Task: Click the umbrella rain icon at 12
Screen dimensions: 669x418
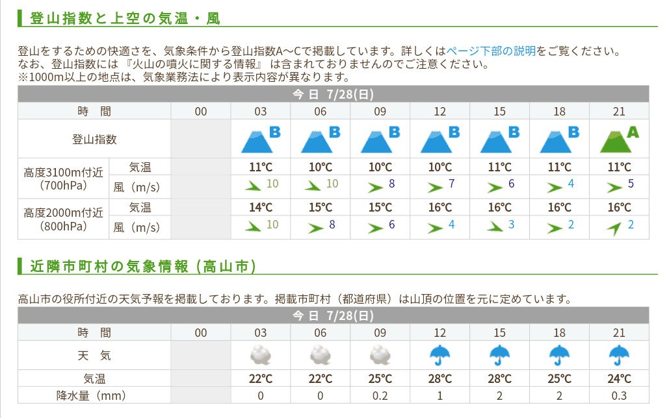Action: coord(440,355)
